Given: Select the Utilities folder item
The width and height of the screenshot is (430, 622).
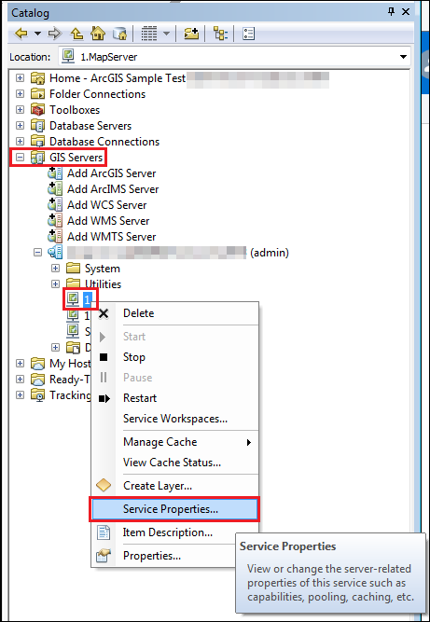Looking at the screenshot, I should [x=104, y=284].
